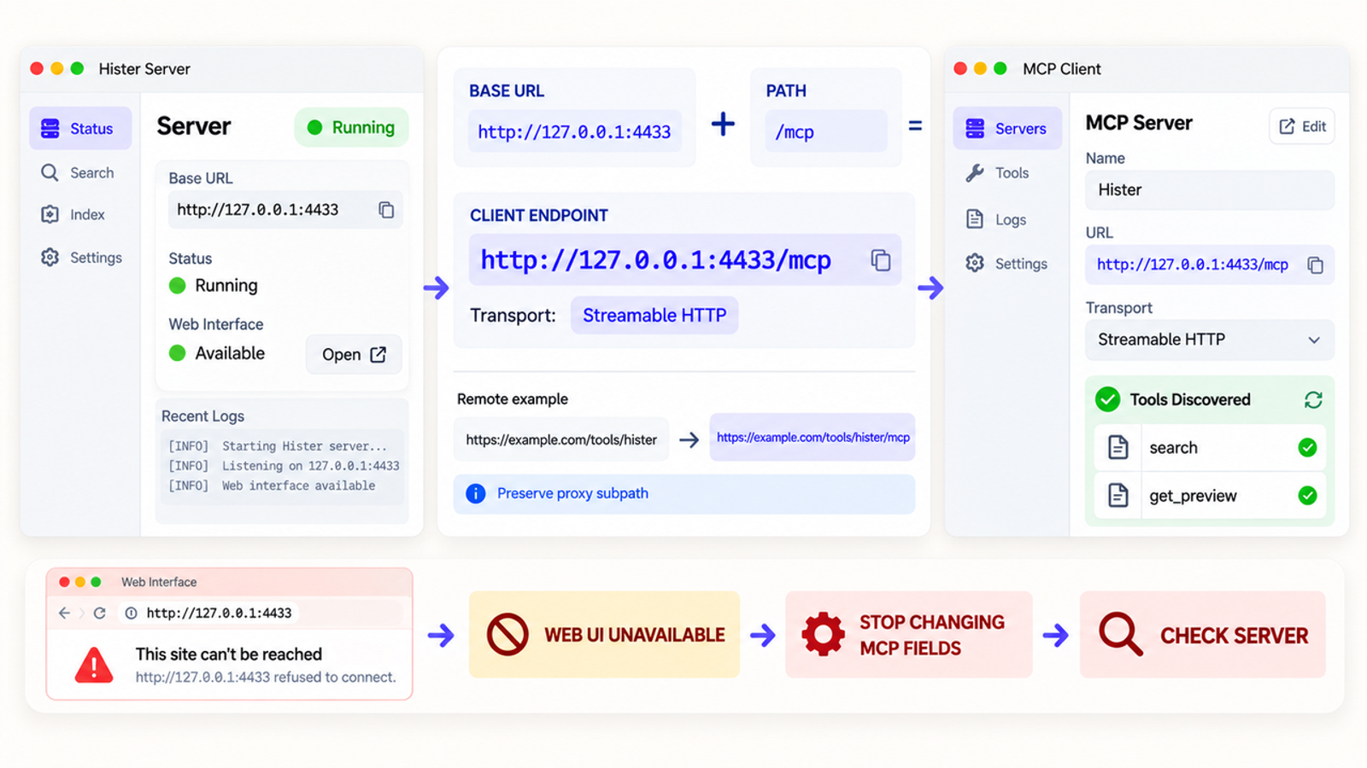Click the green Available status dot
Viewport: 1367px width, 768px height.
point(178,353)
